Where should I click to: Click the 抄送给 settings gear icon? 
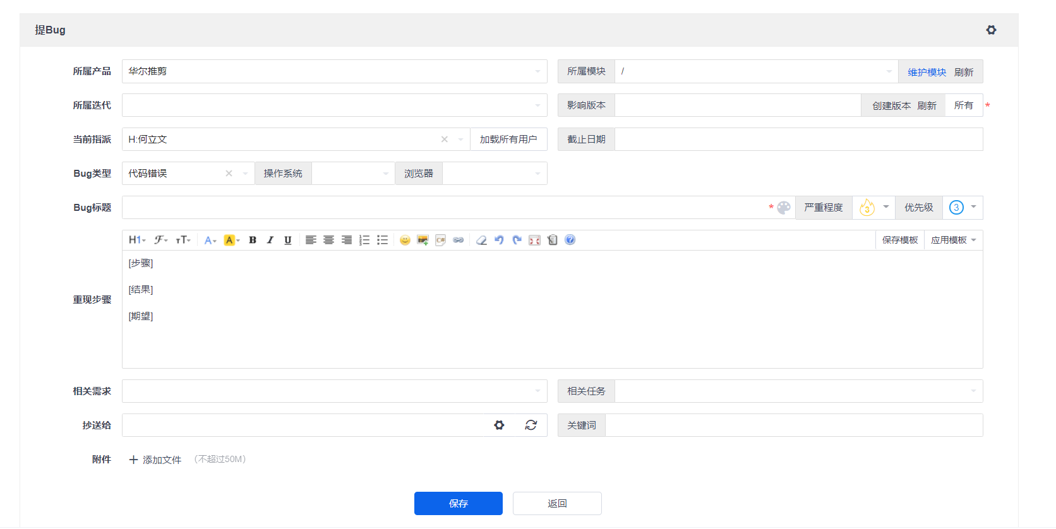tap(499, 425)
